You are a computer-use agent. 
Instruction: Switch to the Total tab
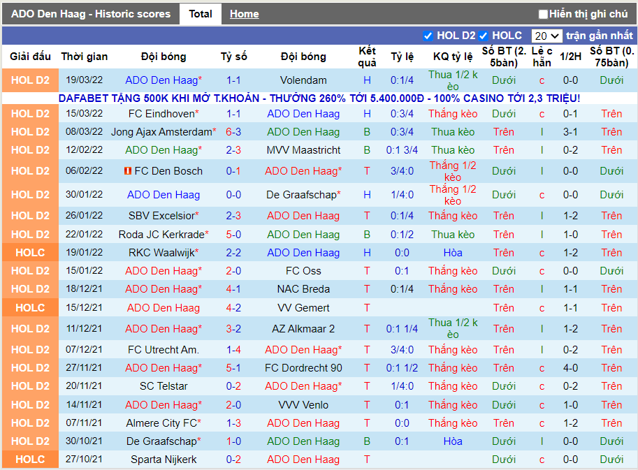200,14
